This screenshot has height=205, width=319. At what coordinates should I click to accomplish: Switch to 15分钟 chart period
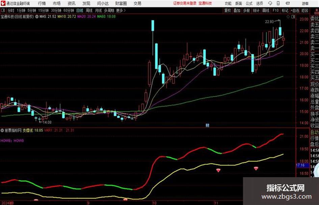(44, 10)
